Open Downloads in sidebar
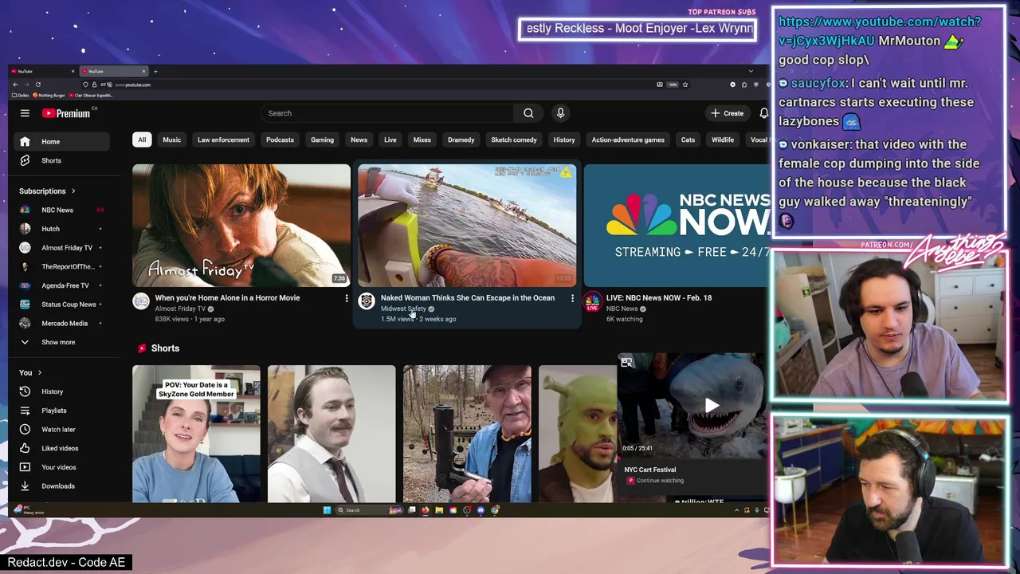 (61, 486)
